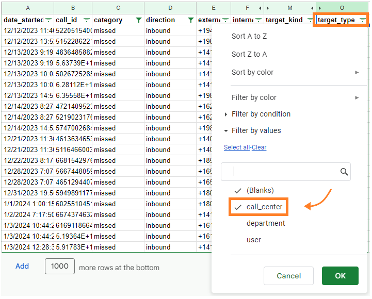Select date cell 1/2/2024 7:17:50

[x=28, y=214]
